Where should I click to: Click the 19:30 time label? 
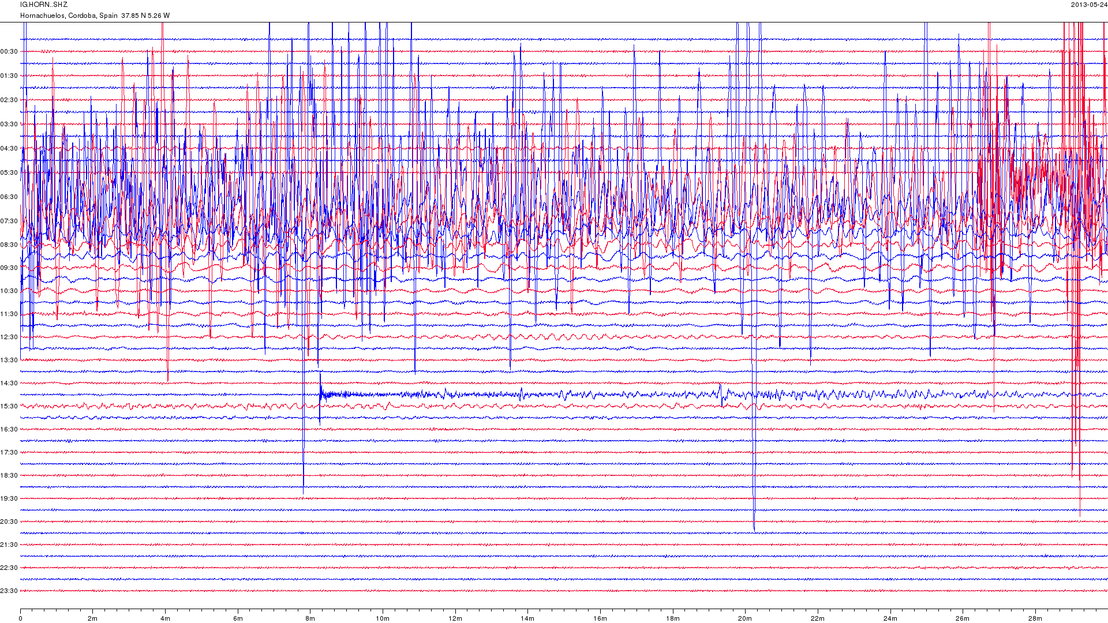(x=9, y=499)
